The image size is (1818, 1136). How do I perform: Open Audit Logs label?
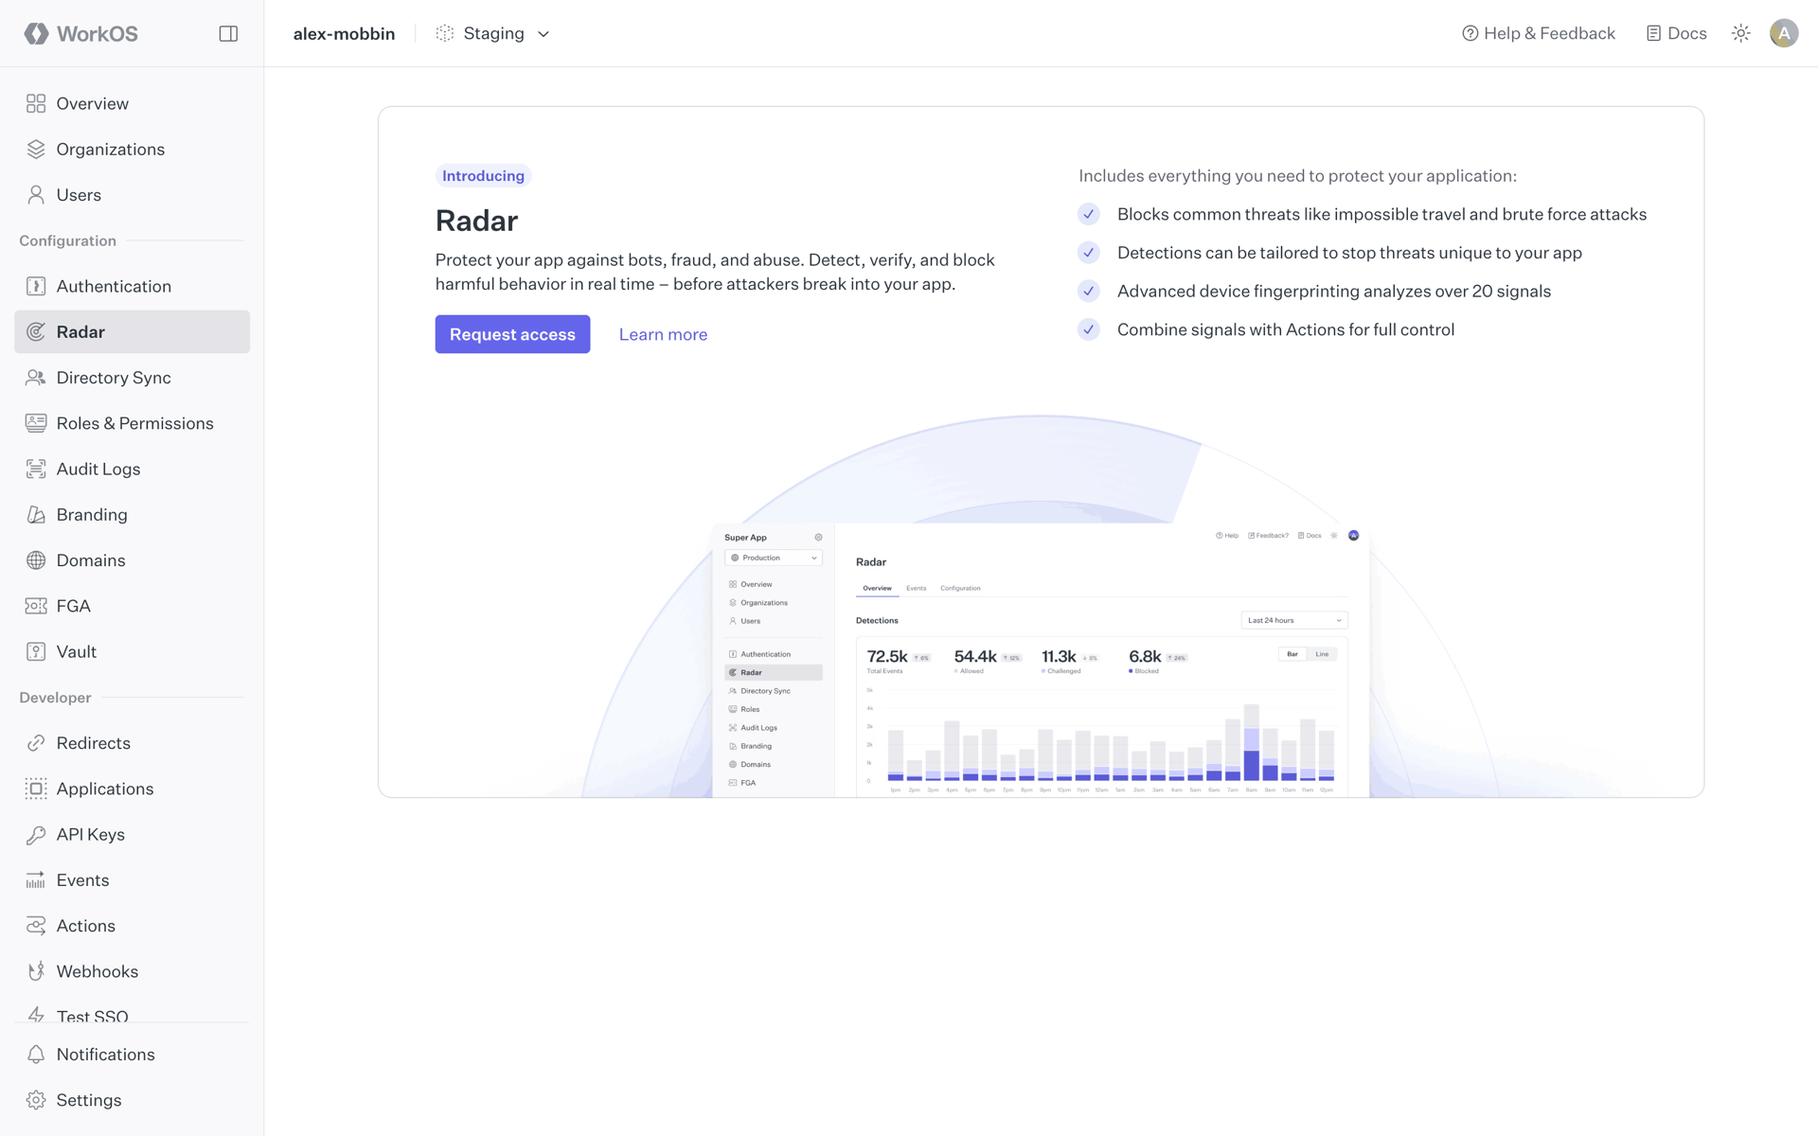[98, 469]
